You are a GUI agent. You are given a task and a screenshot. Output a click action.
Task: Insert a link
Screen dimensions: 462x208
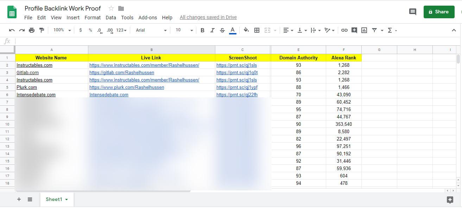tap(344, 30)
